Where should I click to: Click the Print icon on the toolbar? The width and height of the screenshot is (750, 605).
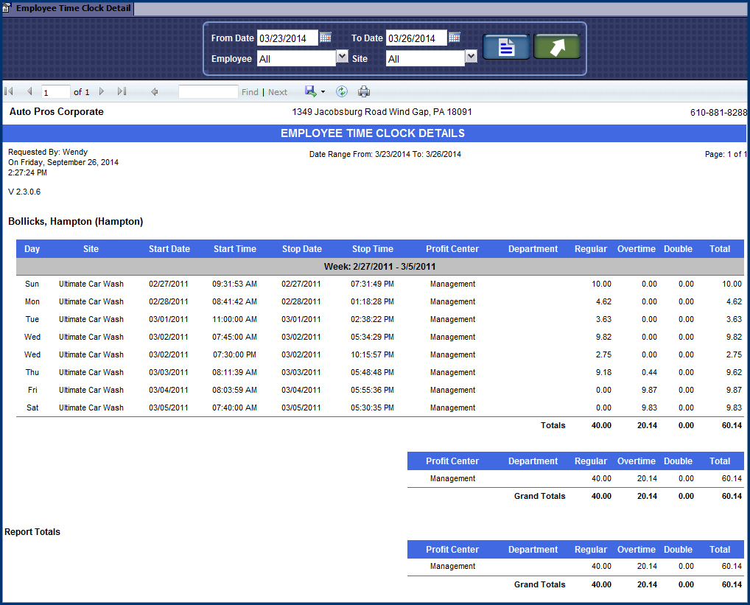(364, 91)
